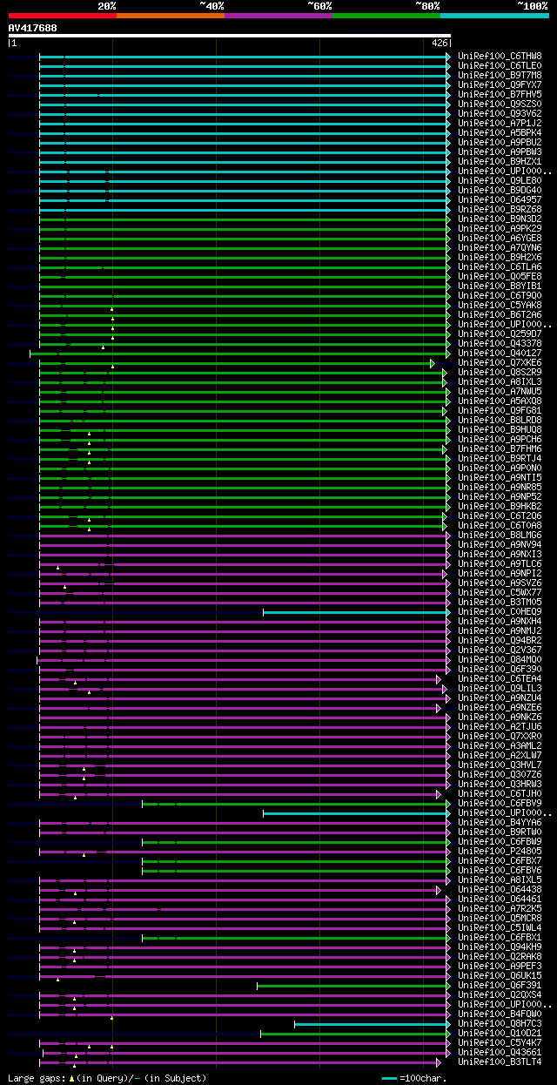Select label UniRef100_A6YGE8
The height and width of the screenshot is (1085, 557).
click(x=500, y=239)
